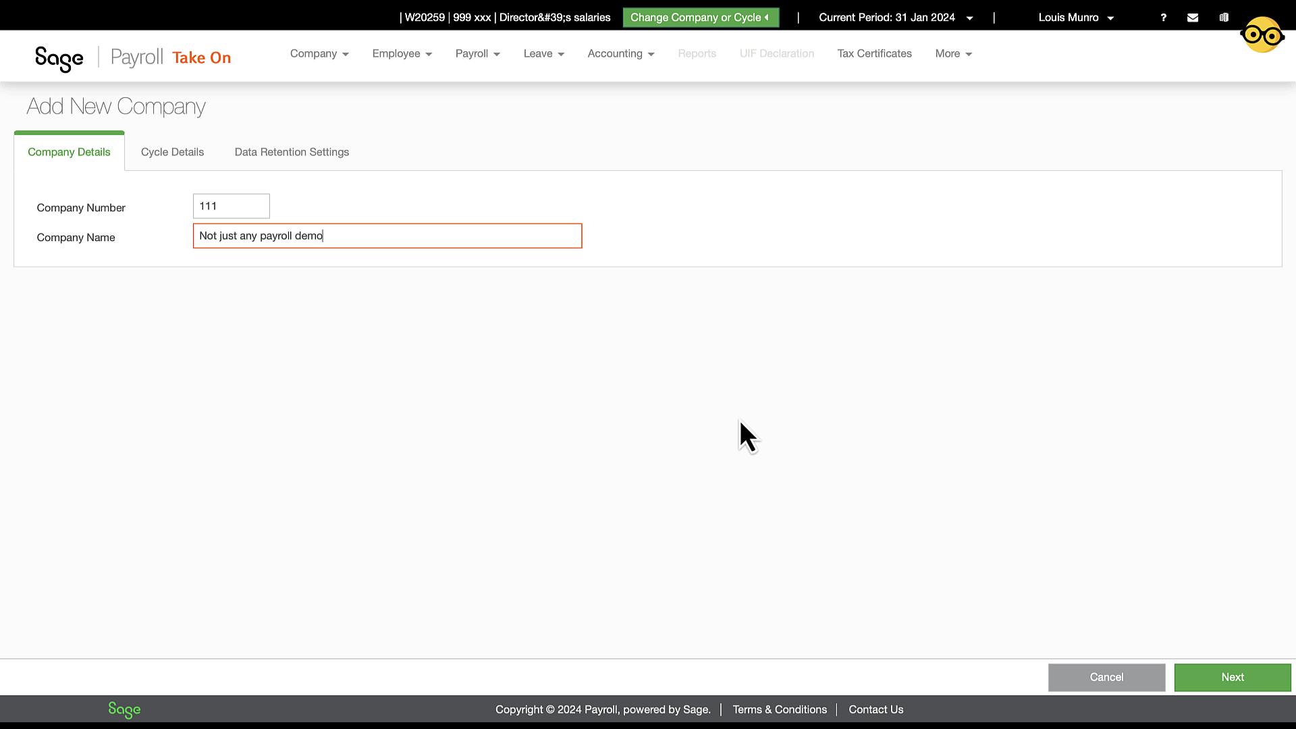Viewport: 1296px width, 729px height.
Task: Click the Company Name label
Action: coord(76,238)
